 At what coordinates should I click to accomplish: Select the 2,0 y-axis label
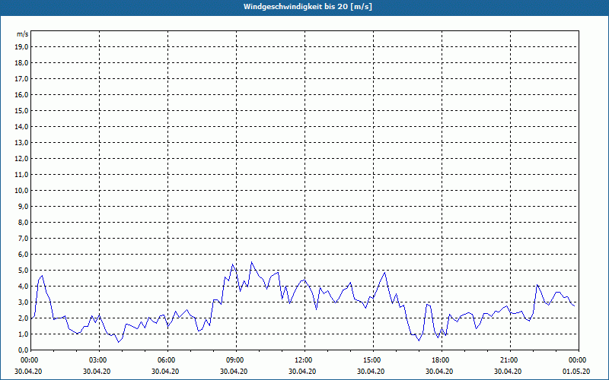[x=24, y=318]
